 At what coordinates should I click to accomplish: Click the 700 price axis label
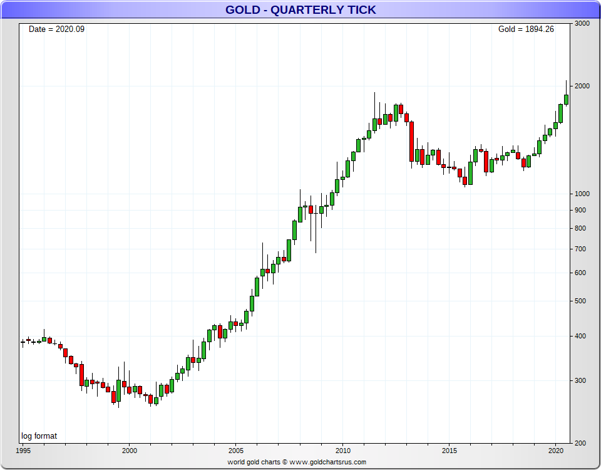pyautogui.click(x=580, y=249)
